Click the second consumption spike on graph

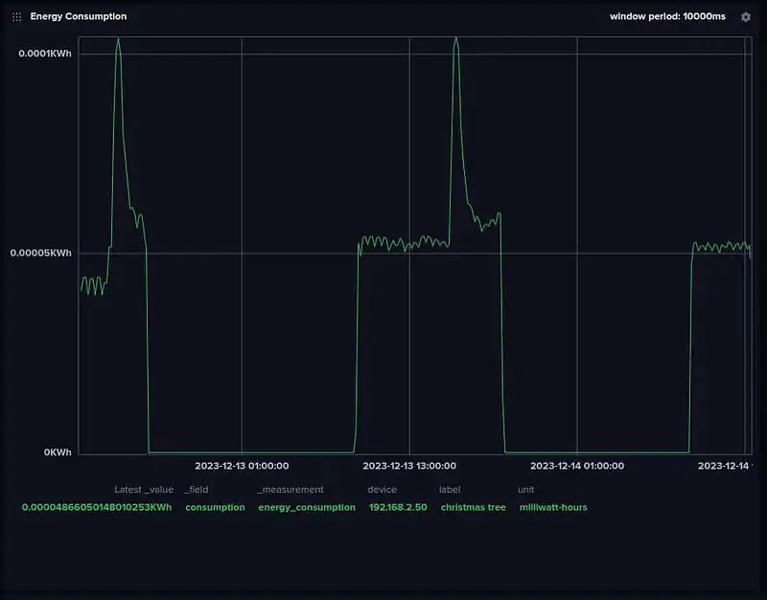tap(456, 35)
